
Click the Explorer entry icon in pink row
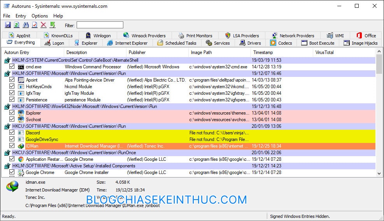[x=21, y=113]
